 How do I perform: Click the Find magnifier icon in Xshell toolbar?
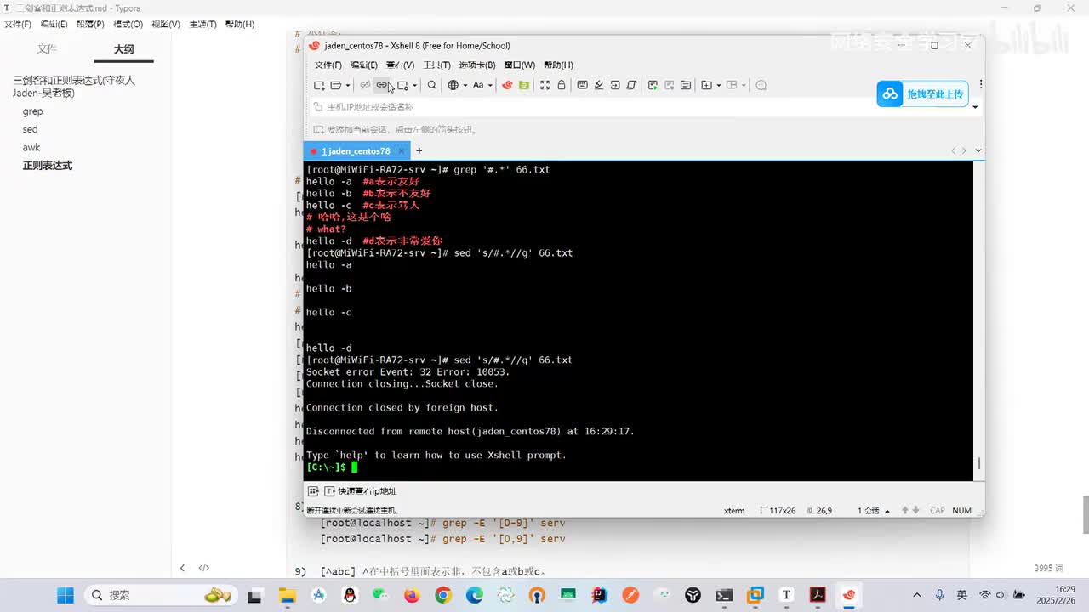point(432,85)
